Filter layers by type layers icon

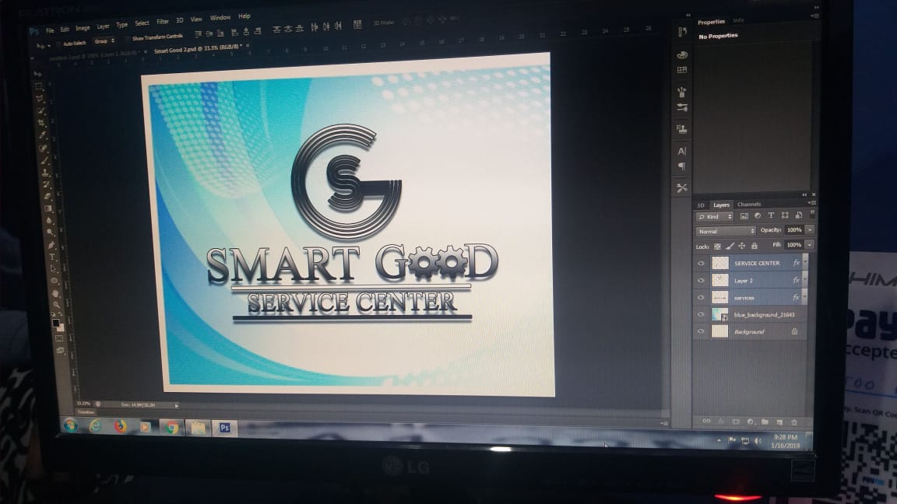click(771, 215)
